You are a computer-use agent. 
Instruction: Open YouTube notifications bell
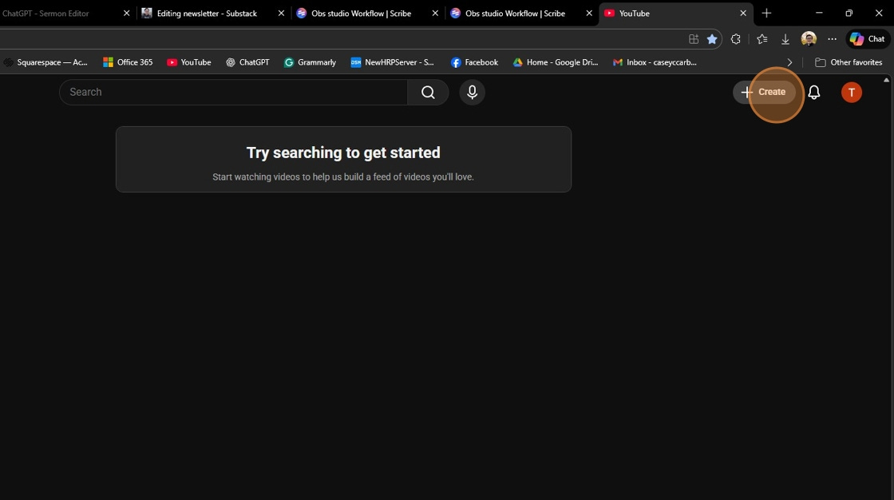click(814, 92)
